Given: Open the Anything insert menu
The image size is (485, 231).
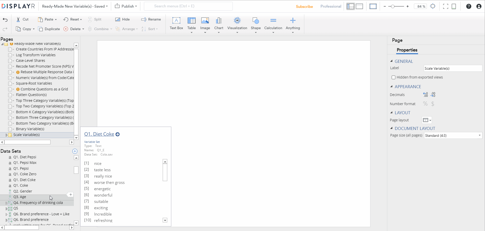Looking at the screenshot, I should (293, 25).
